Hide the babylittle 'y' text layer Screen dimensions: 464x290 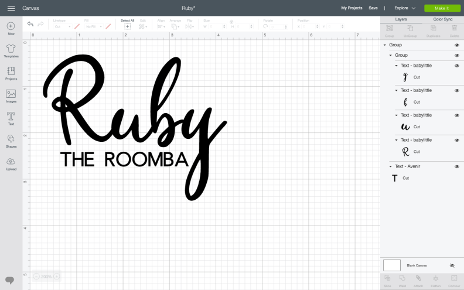[457, 66]
